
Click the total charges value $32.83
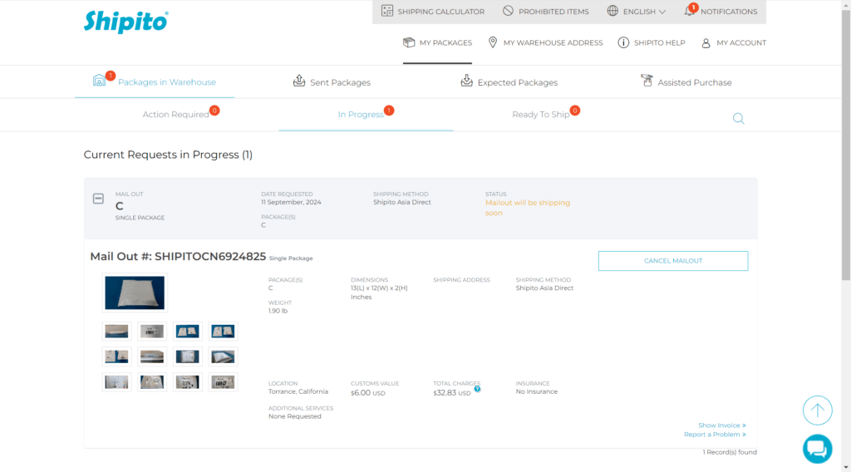[452, 393]
